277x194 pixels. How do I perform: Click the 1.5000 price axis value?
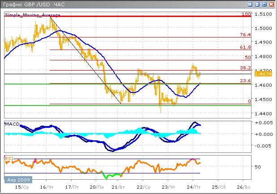[263, 28]
